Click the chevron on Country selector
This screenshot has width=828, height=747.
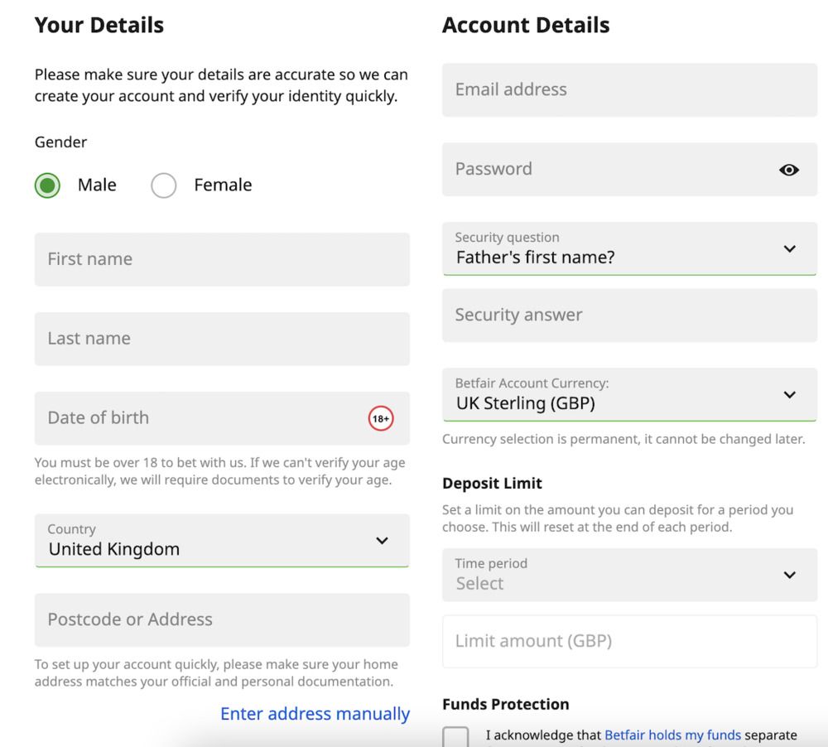pos(382,541)
